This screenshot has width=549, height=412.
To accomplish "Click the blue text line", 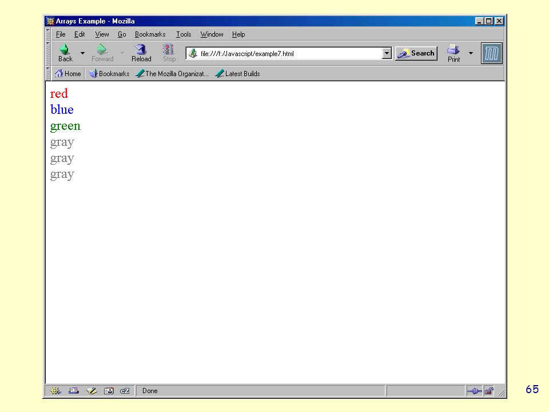I will point(62,110).
